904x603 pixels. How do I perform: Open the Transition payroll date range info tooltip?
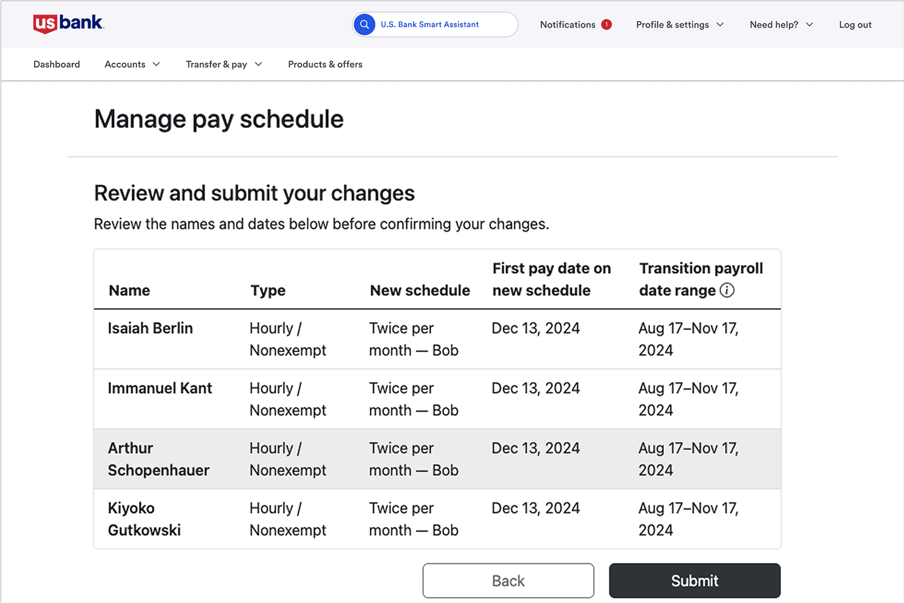tap(727, 290)
